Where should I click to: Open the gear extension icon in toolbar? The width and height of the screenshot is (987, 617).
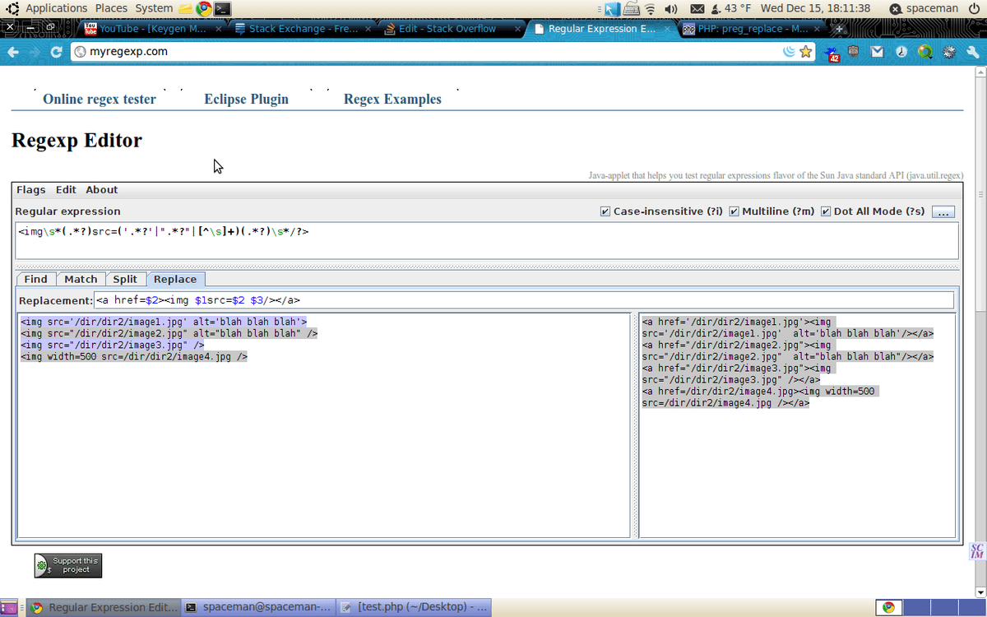[949, 52]
